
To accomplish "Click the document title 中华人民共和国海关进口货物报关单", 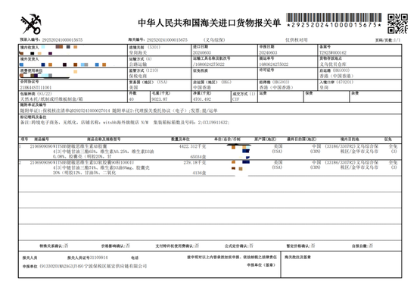I will (209, 23).
